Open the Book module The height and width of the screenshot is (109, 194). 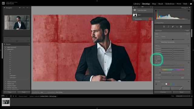pyautogui.click(x=161, y=4)
